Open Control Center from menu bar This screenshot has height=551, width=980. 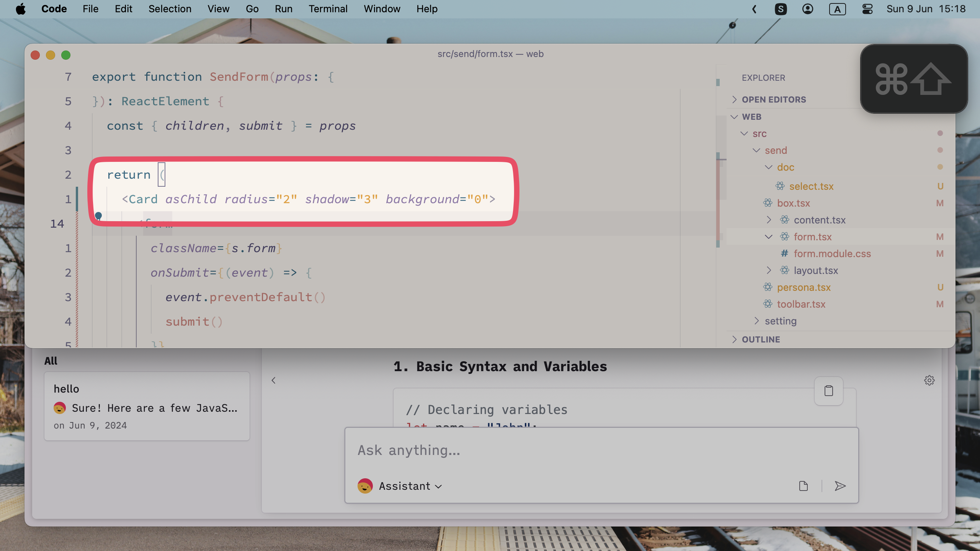[x=867, y=9]
